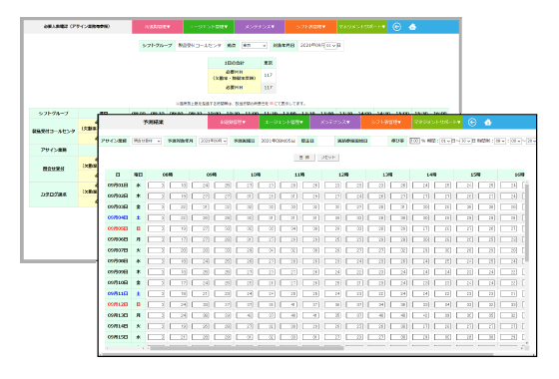
Task: Click the 09月15日 date cell
Action: click(118, 337)
